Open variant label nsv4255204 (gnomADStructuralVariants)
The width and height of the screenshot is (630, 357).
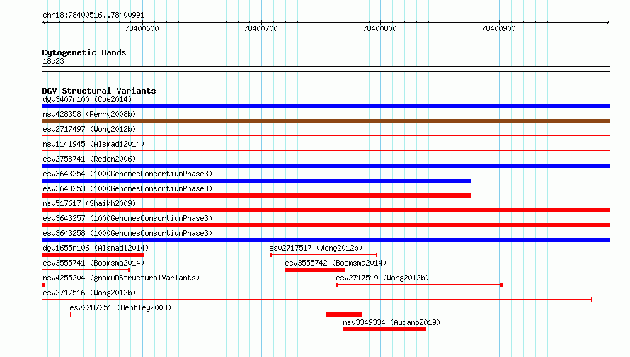121,278
